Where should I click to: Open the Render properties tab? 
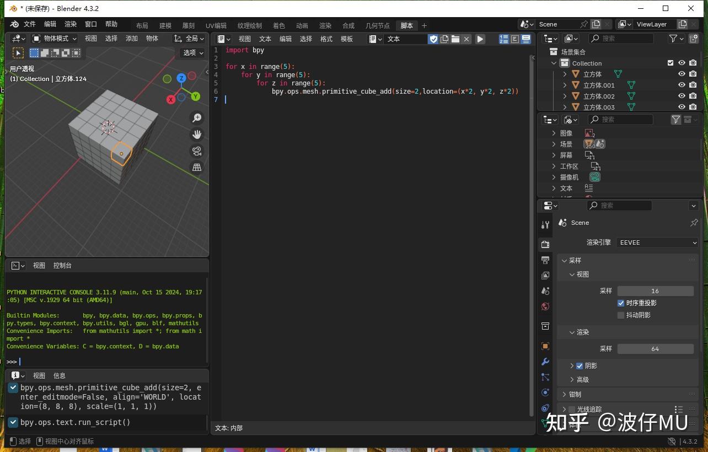click(545, 244)
